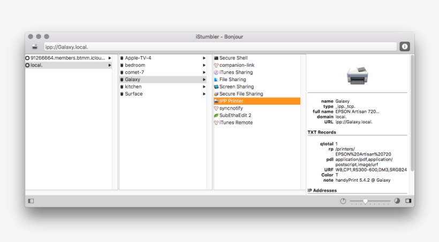
Task: Expand the kitchen host arrow
Action: (204, 87)
